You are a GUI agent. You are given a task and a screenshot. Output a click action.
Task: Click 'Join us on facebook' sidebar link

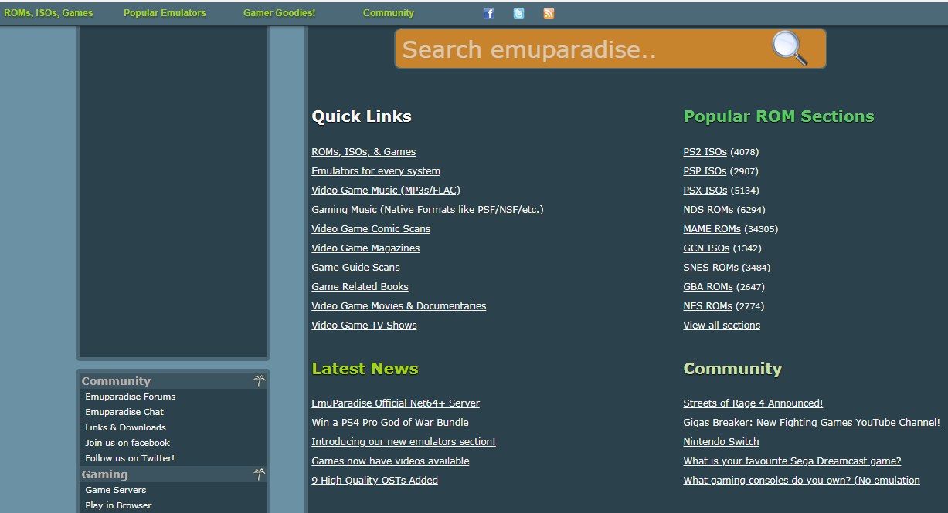[x=127, y=443]
